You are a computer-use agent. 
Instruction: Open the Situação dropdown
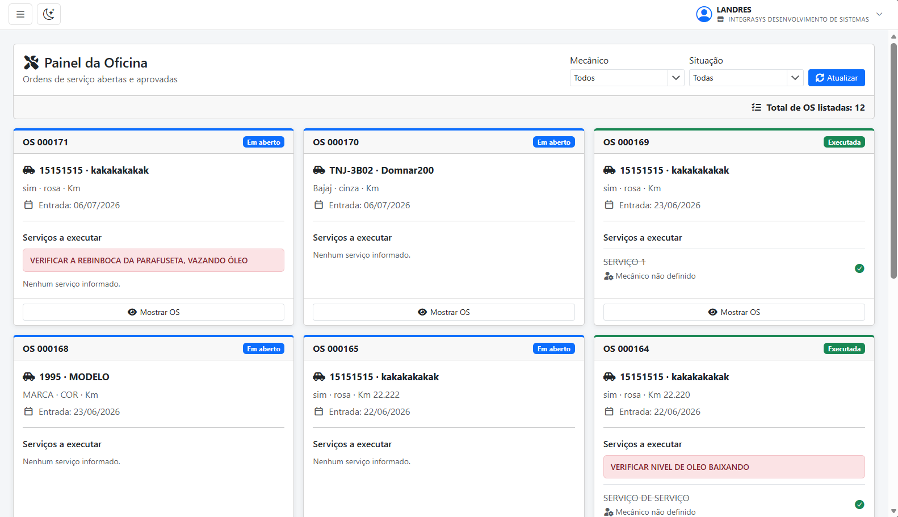[746, 78]
